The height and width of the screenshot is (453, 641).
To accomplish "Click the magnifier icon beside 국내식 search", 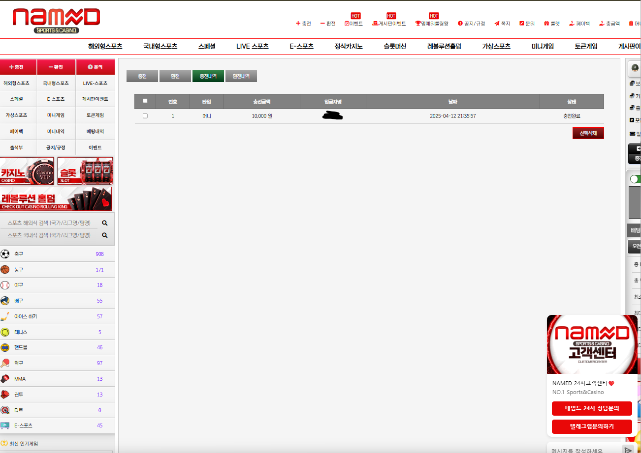I will [x=104, y=235].
